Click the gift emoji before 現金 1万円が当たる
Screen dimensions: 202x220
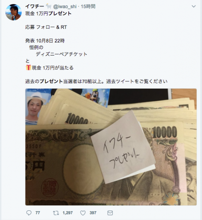pos(28,67)
